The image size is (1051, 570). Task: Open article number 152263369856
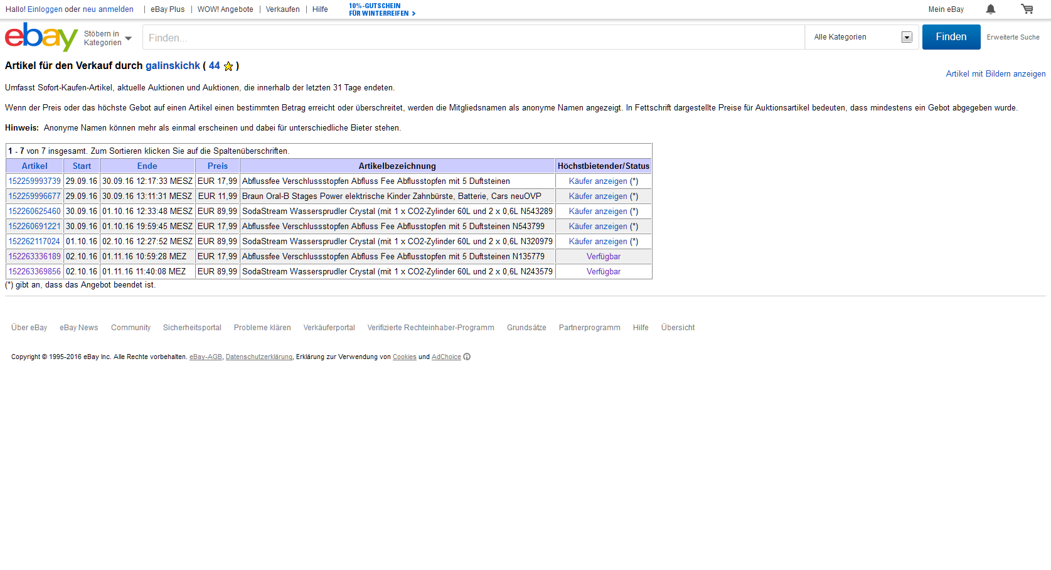[x=35, y=272]
